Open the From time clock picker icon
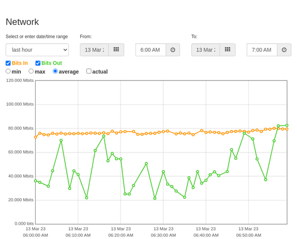 tap(173, 50)
